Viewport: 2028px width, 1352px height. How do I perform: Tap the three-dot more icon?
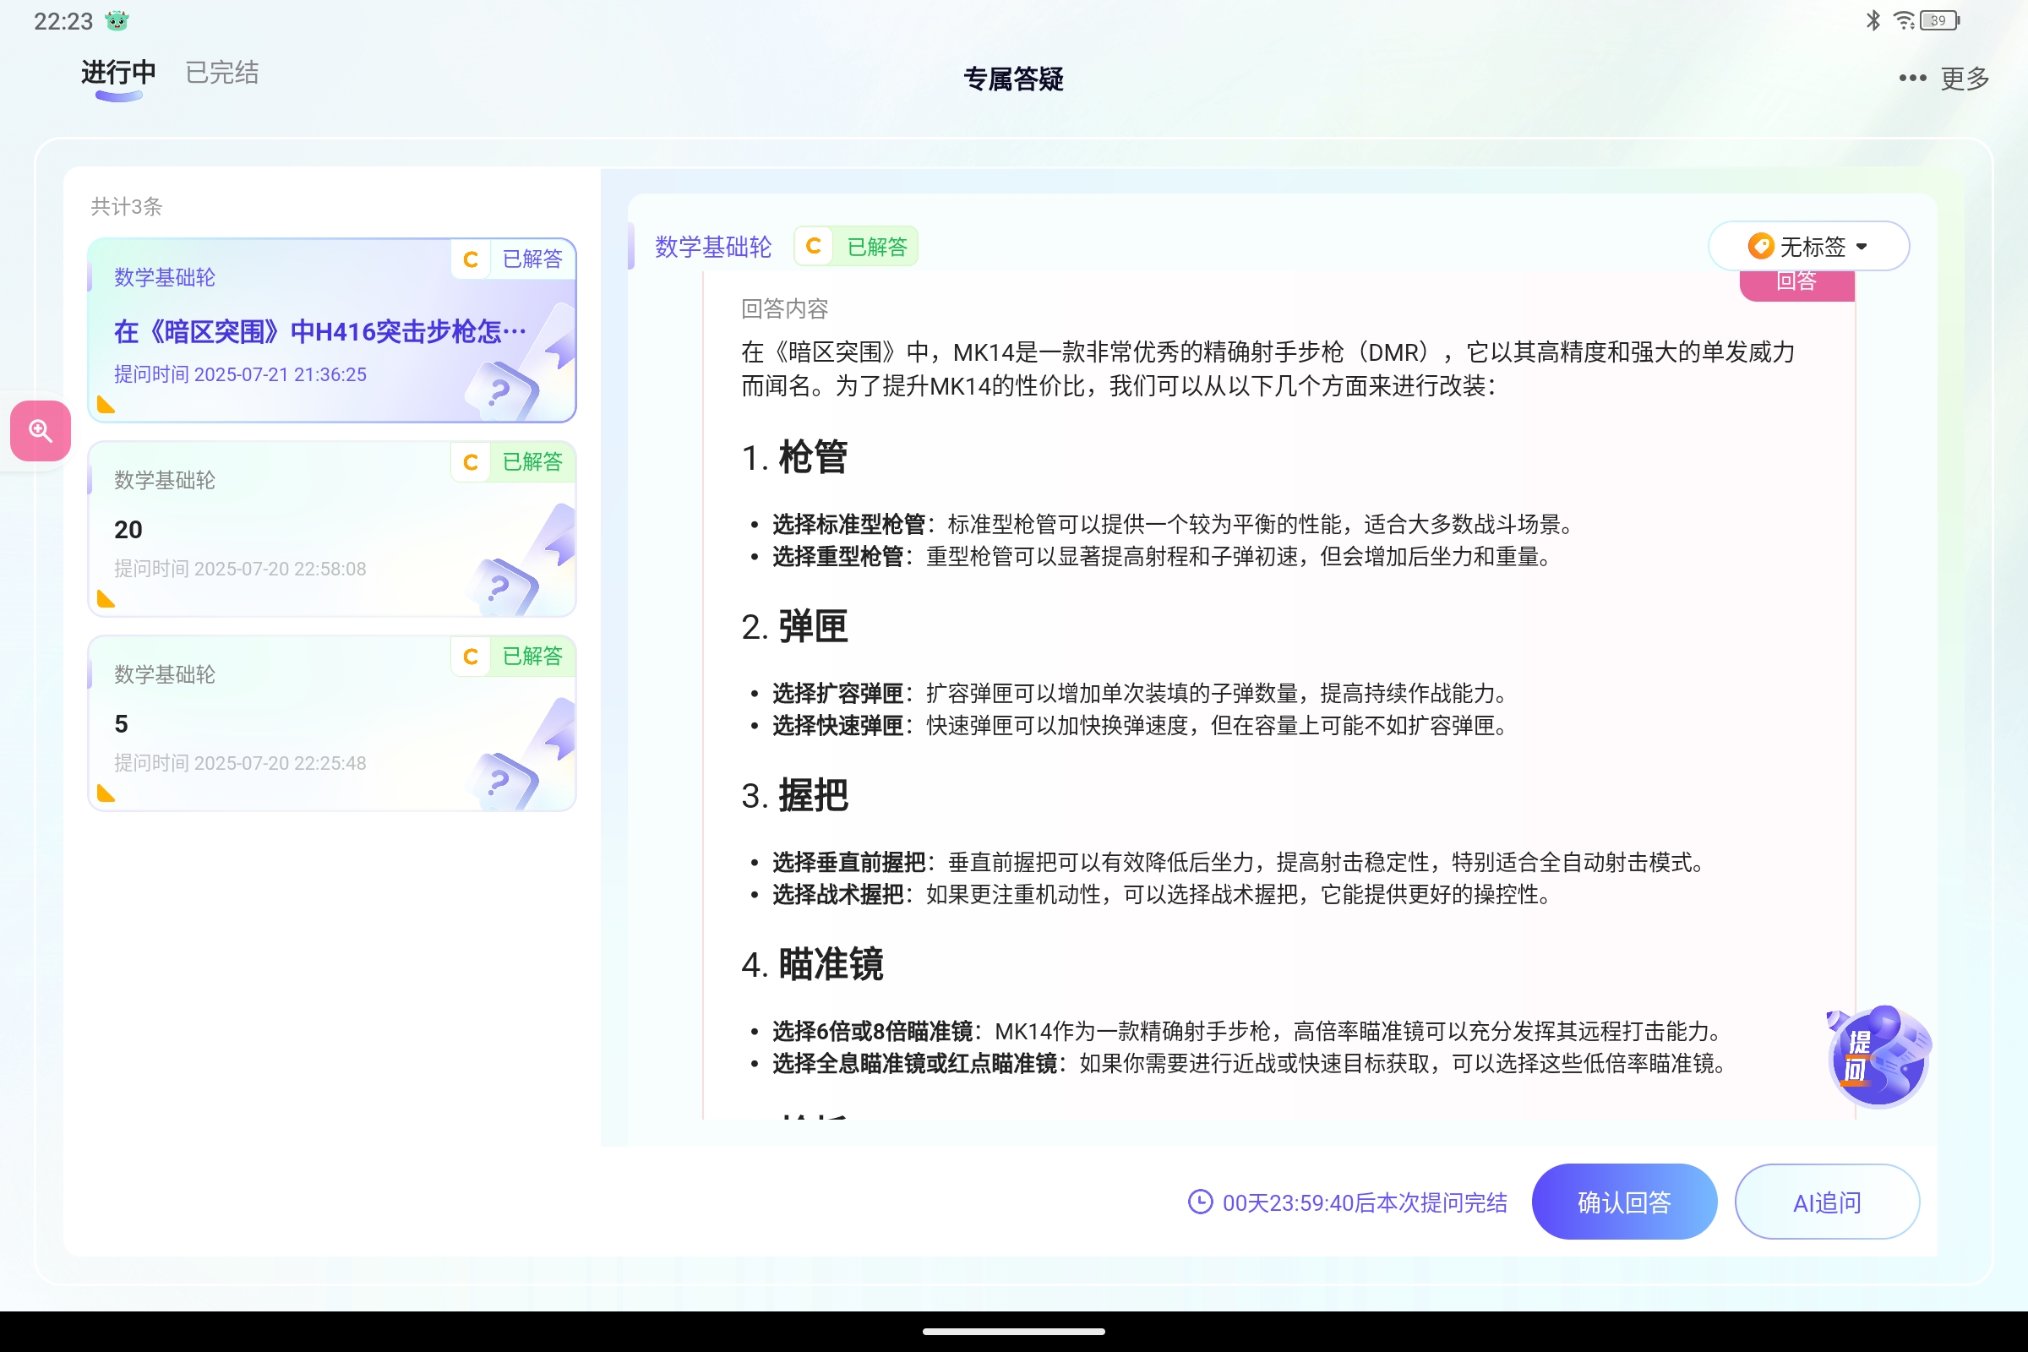pos(1911,79)
